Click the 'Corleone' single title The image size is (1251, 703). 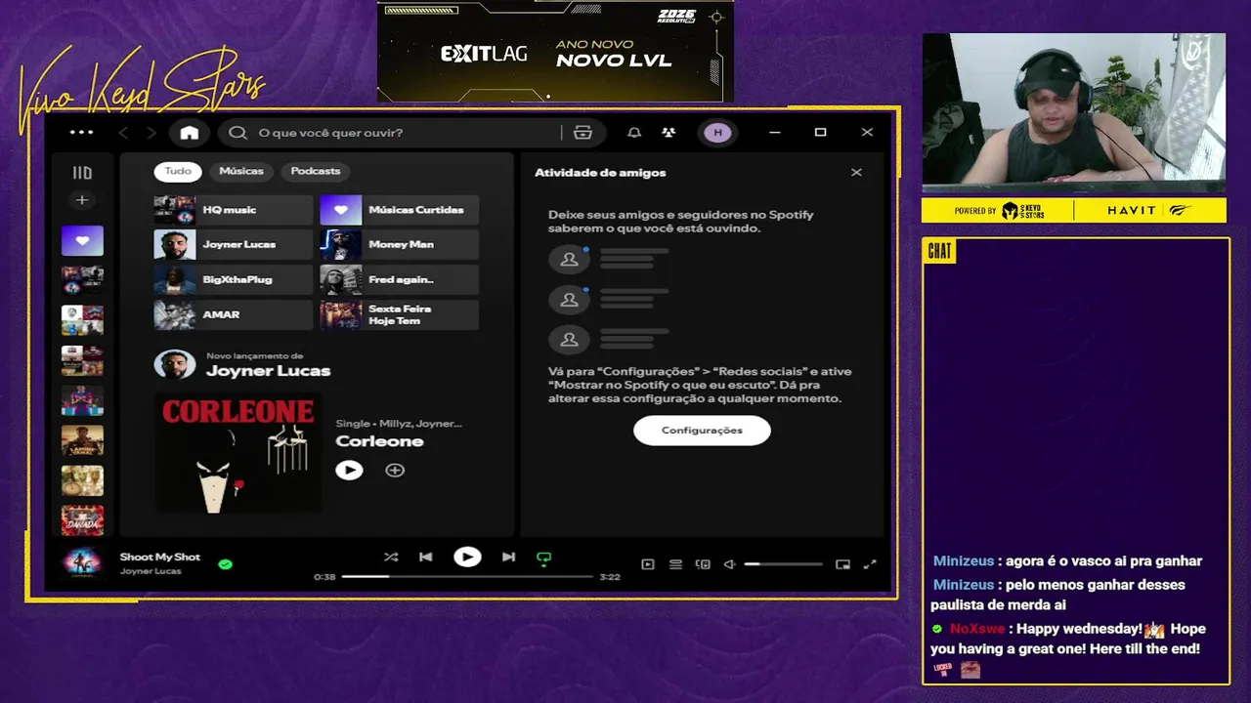click(379, 441)
